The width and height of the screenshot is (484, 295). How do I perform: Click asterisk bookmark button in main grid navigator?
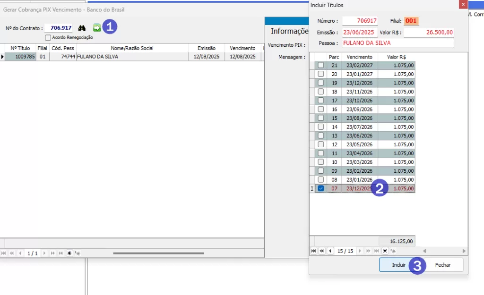pyautogui.click(x=69, y=253)
